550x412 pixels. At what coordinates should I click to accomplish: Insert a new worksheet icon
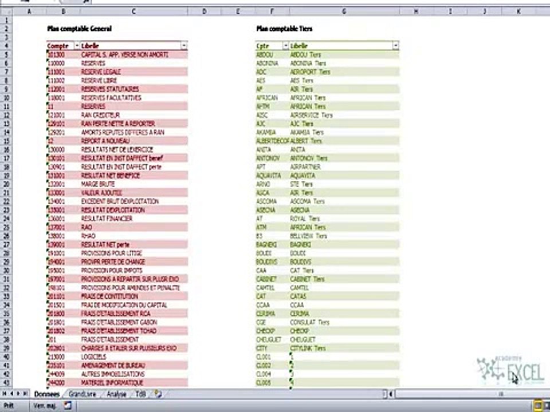click(158, 394)
